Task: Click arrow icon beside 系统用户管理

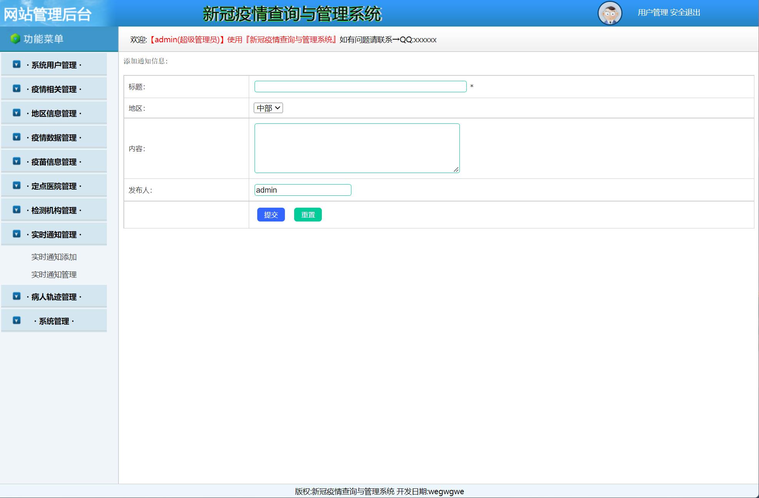Action: pyautogui.click(x=17, y=64)
